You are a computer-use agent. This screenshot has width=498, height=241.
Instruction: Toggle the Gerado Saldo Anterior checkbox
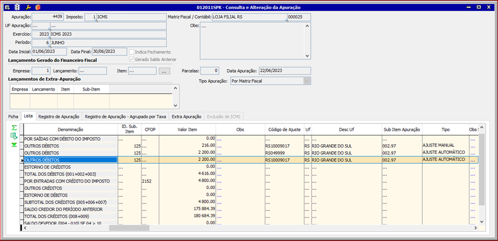coord(133,59)
